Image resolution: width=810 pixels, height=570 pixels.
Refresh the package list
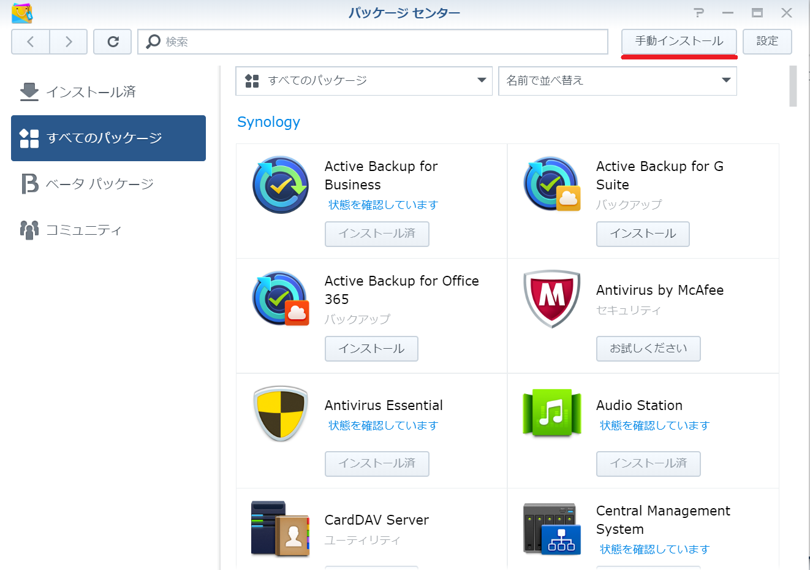pyautogui.click(x=113, y=42)
